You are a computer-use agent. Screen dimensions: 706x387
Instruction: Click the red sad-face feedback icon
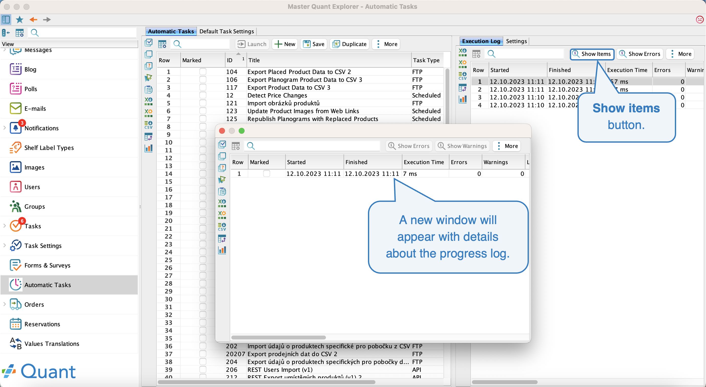(700, 19)
